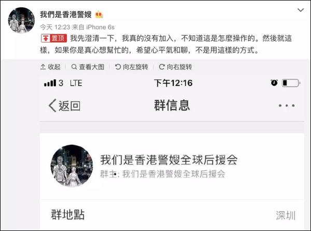Click the crown badge beside username
The width and height of the screenshot is (311, 231).
point(99,15)
